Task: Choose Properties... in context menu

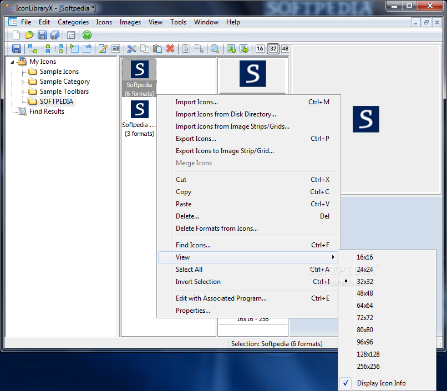Action: click(x=249, y=311)
